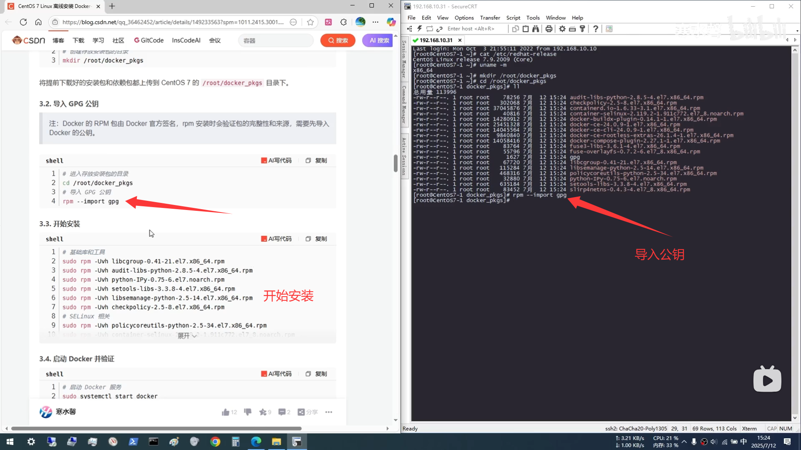Click the Public Key Assistant key icon
Image resolution: width=801 pixels, height=450 pixels.
pyautogui.click(x=582, y=29)
